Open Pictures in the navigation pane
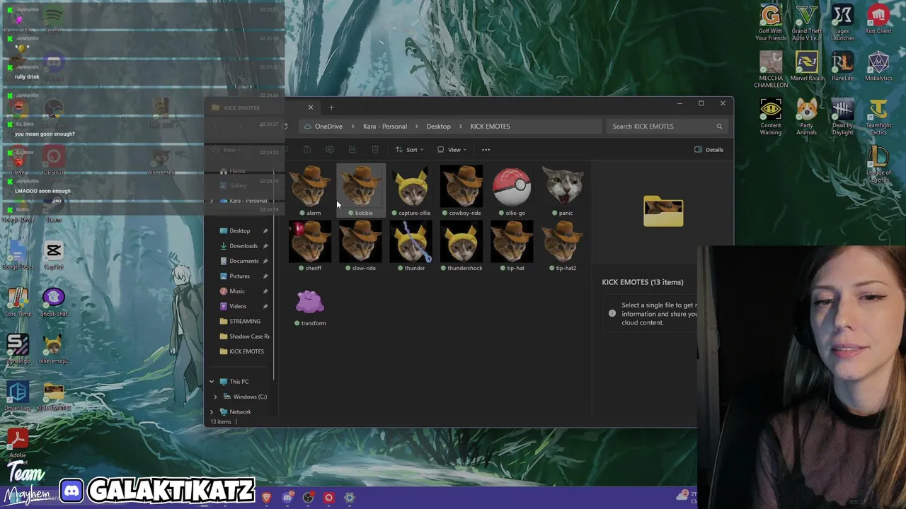 point(239,276)
